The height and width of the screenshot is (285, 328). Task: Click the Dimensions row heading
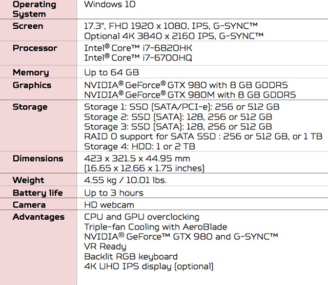38,158
